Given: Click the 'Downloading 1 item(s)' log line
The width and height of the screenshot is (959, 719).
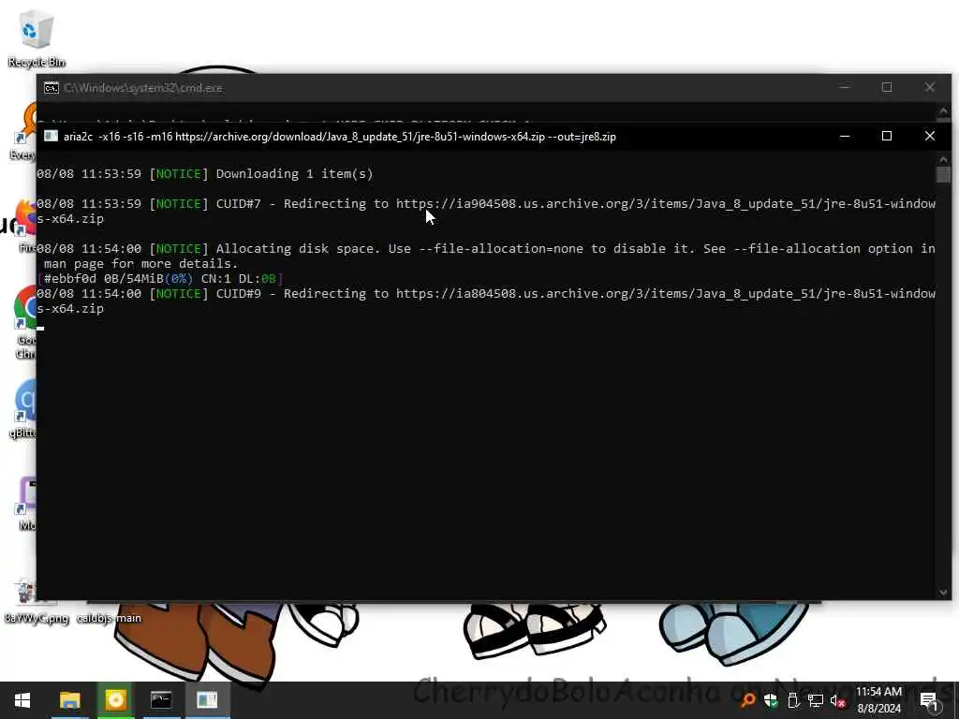Looking at the screenshot, I should pos(205,173).
